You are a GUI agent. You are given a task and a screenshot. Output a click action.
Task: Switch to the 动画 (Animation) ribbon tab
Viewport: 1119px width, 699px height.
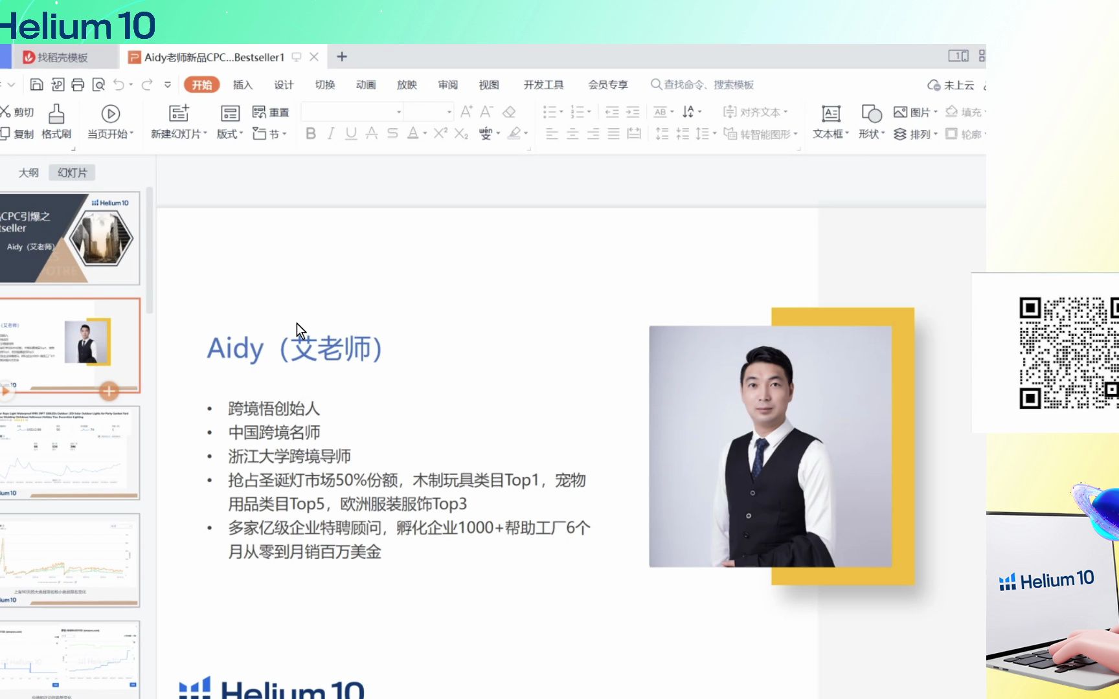tap(365, 84)
